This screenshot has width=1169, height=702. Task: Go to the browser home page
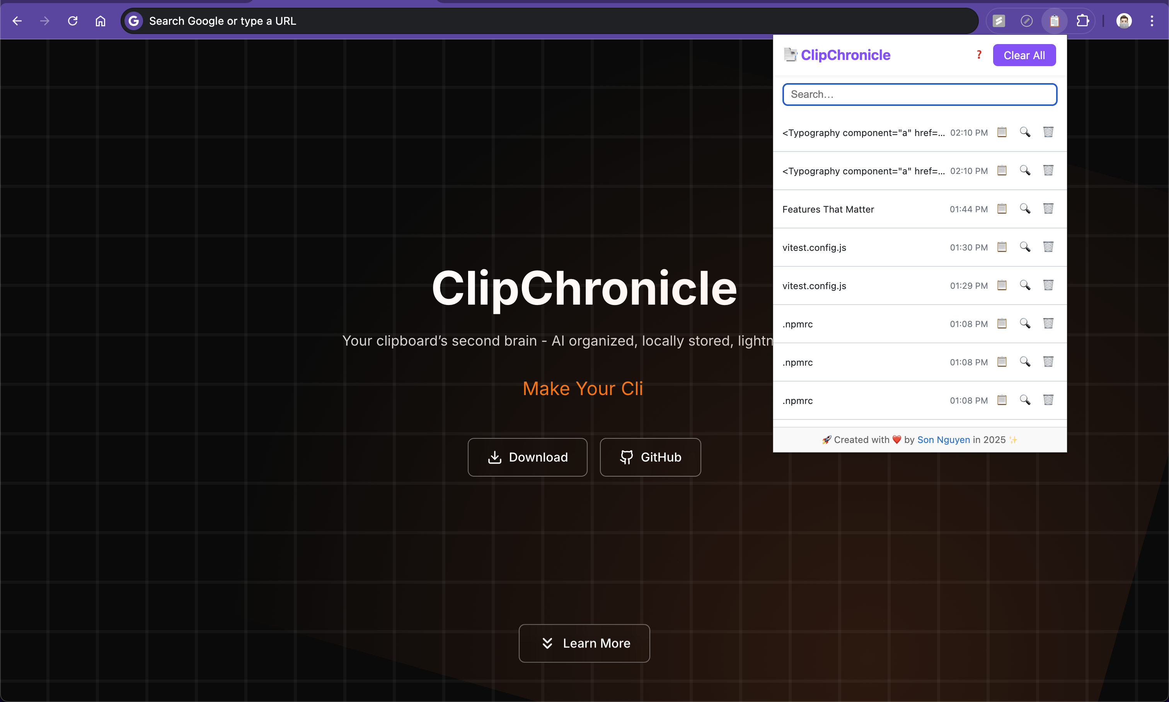[x=100, y=21]
